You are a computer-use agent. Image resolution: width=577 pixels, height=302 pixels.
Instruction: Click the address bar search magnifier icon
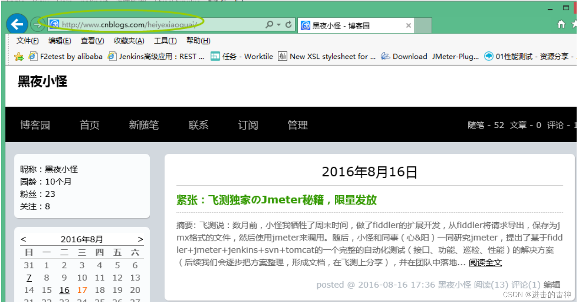click(270, 25)
